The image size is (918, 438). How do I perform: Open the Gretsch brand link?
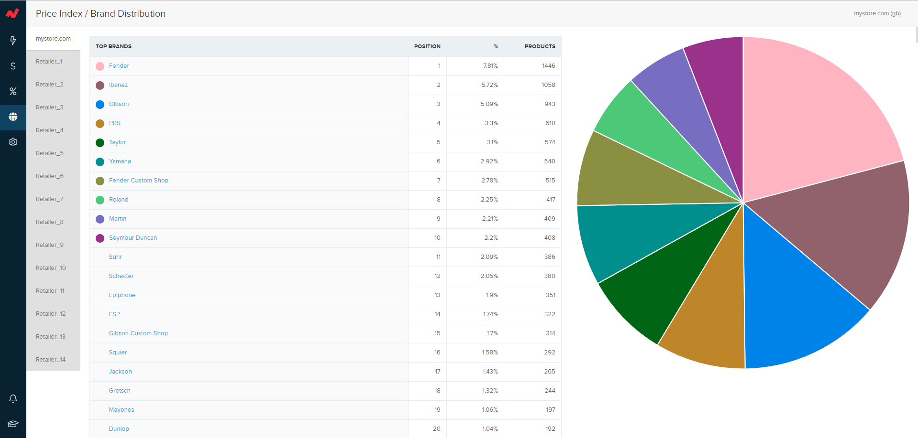pos(120,391)
